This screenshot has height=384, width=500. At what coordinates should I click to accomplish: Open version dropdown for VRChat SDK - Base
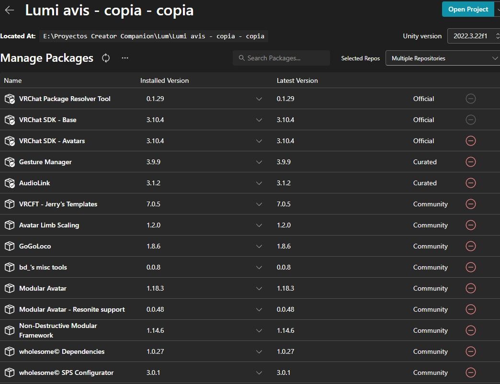259,120
